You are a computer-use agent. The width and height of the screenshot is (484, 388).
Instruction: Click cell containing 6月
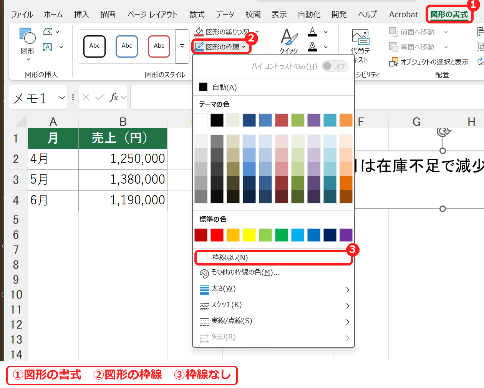pyautogui.click(x=53, y=200)
